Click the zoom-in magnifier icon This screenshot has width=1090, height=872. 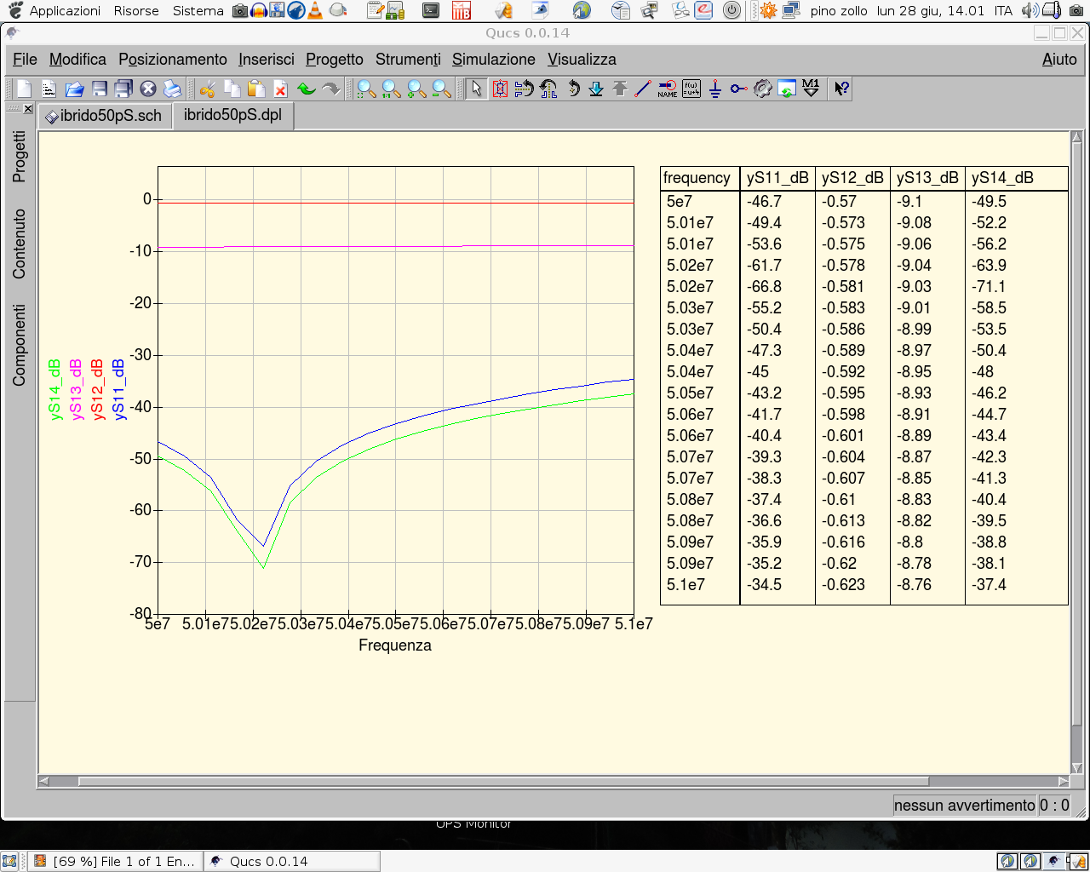416,89
